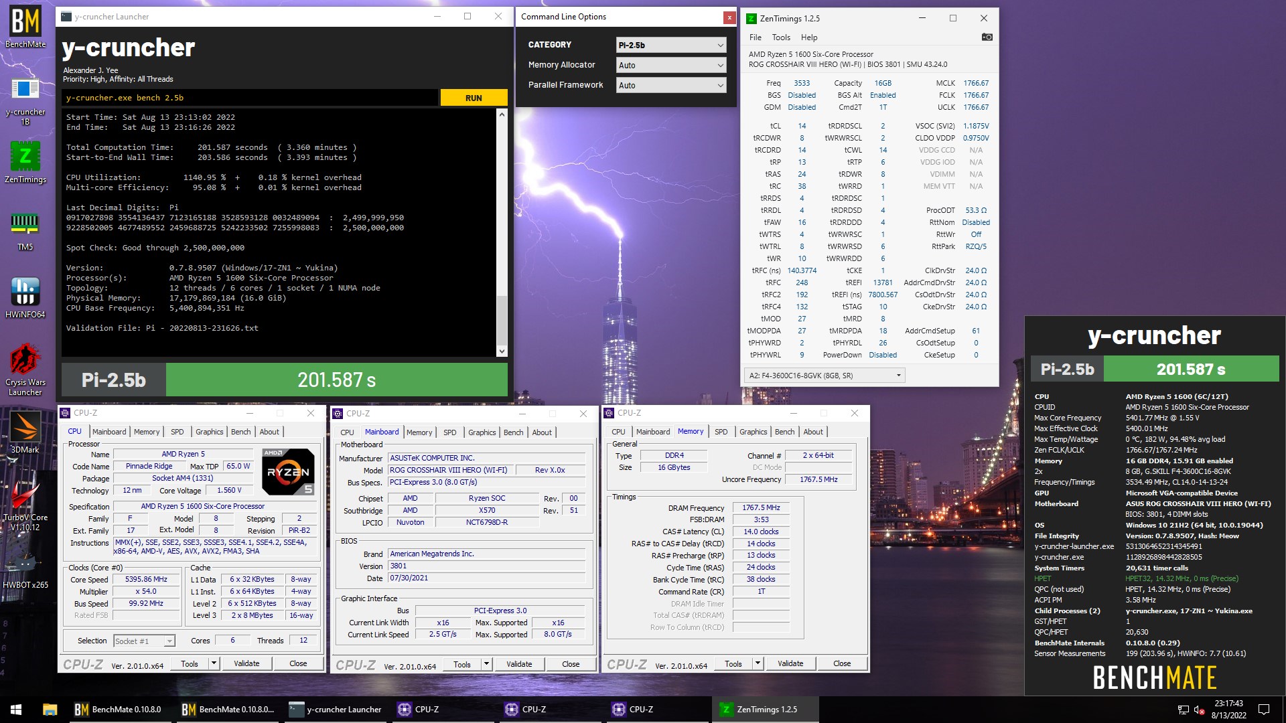Expand the Tools arrow in the Memory CPU-Z window
Viewport: 1286px width, 723px height.
coord(758,663)
